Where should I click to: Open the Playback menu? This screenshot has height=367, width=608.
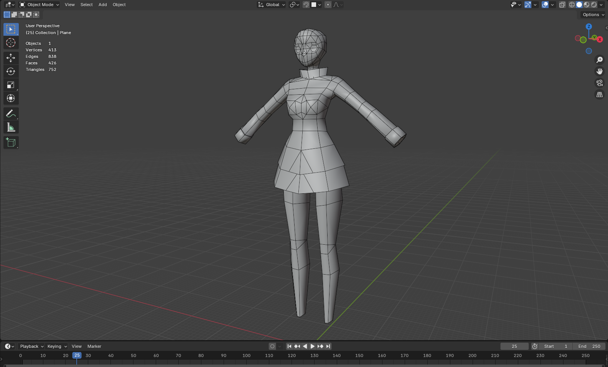(x=31, y=346)
